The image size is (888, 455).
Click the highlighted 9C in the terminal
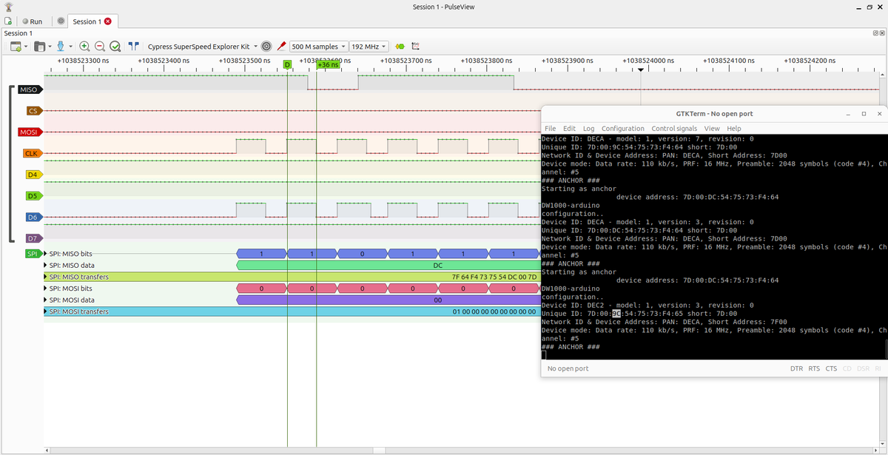[x=616, y=314]
